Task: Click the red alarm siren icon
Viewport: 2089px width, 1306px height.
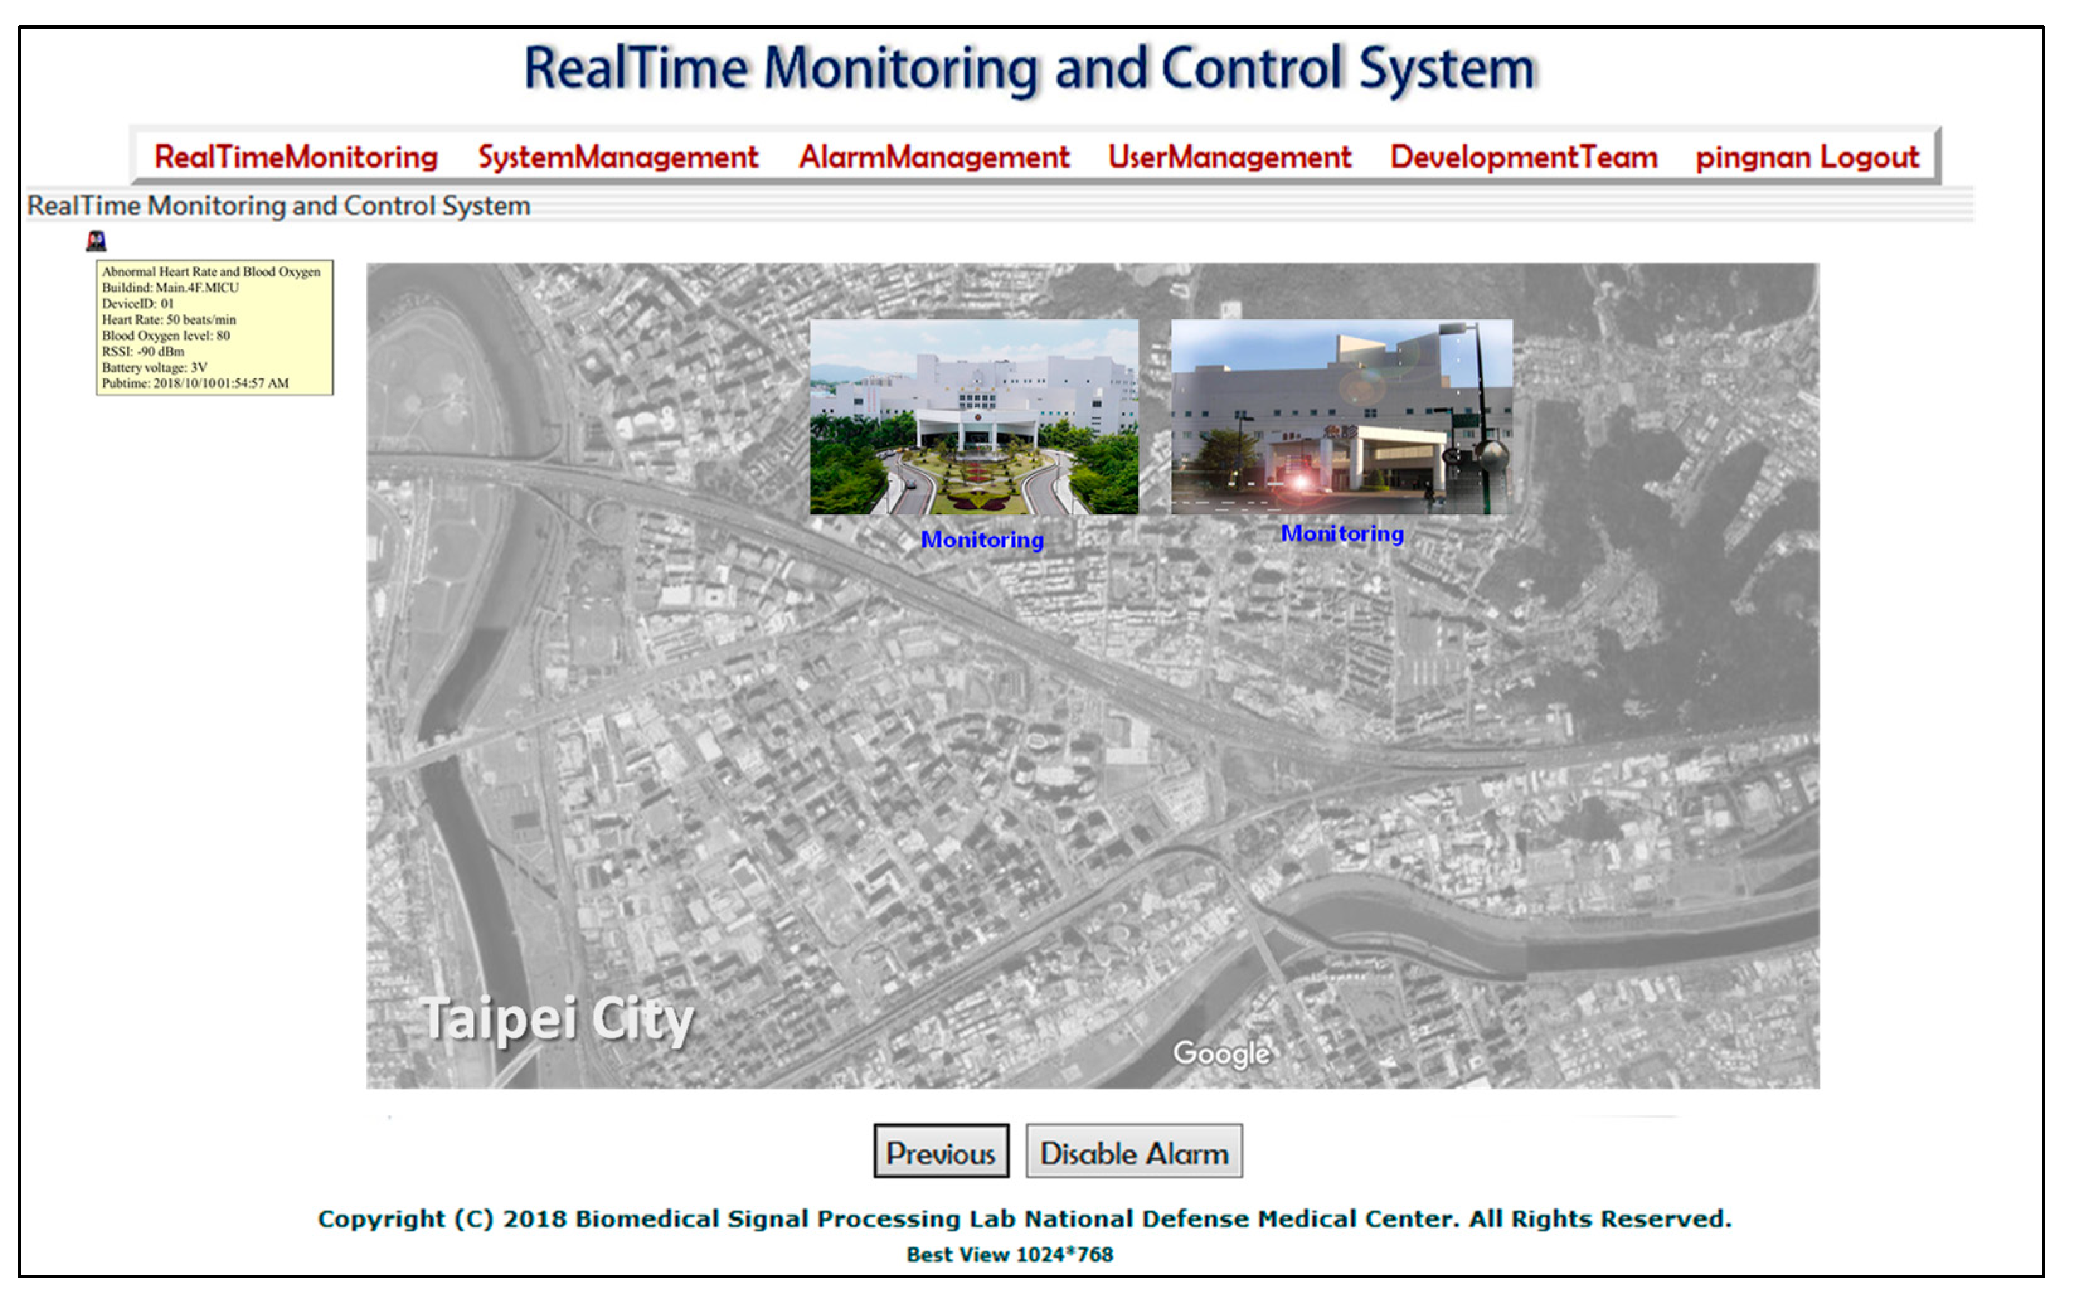Action: click(96, 241)
